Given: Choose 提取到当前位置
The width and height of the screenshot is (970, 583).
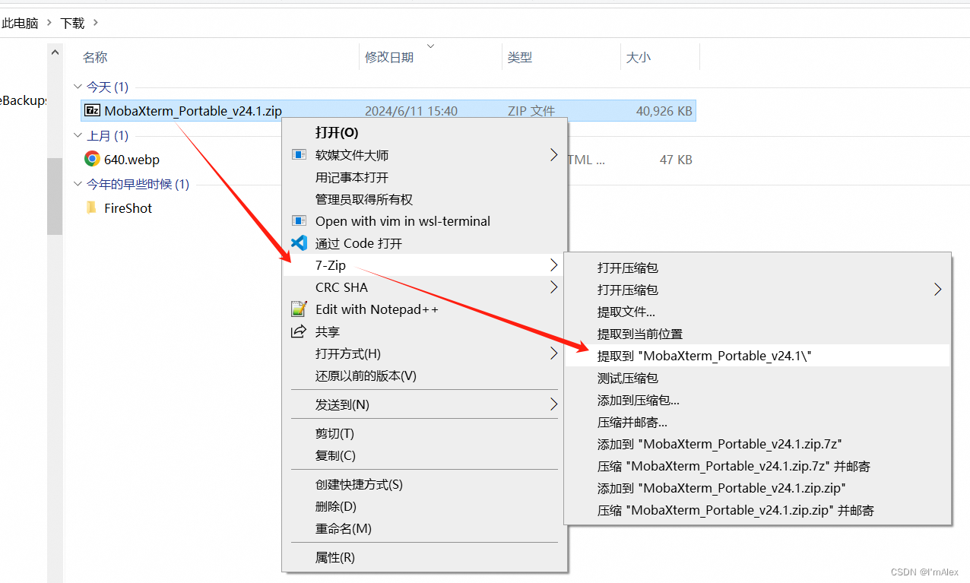Looking at the screenshot, I should click(640, 334).
